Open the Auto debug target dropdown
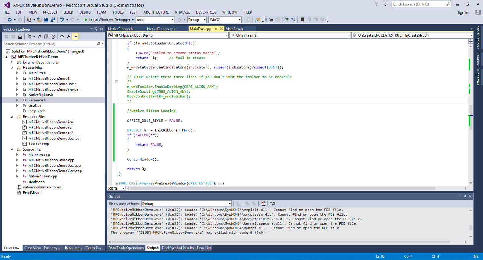Image resolution: width=483 pixels, height=260 pixels. [155, 19]
